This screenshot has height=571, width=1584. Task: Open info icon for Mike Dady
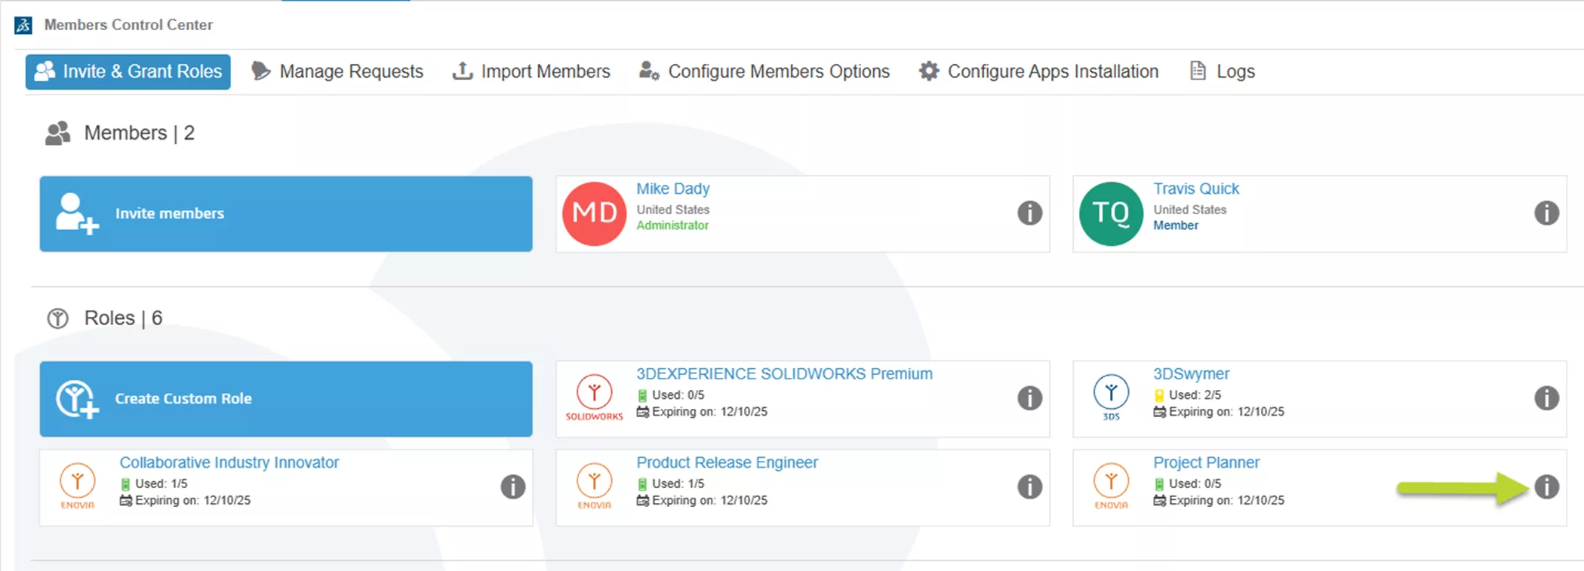1029,213
